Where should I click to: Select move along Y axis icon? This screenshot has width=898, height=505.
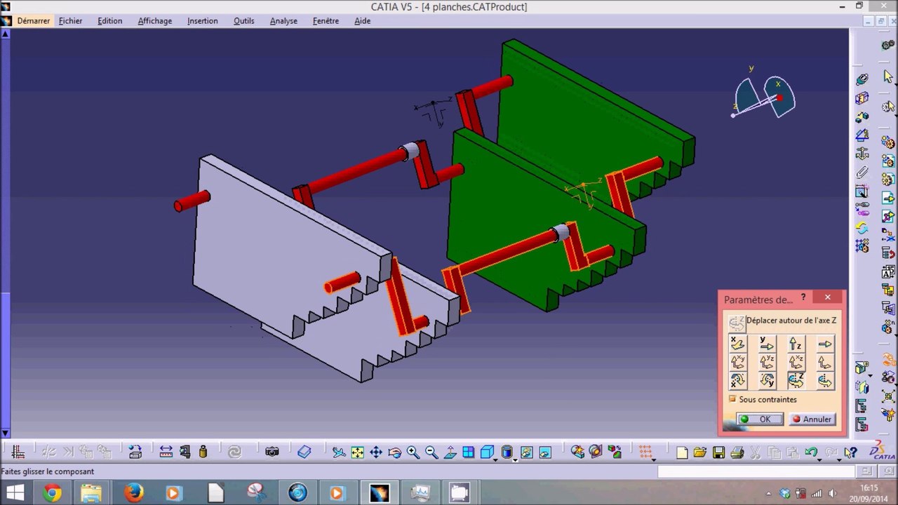(x=767, y=344)
